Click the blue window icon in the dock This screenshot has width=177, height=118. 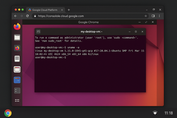coord(17,80)
